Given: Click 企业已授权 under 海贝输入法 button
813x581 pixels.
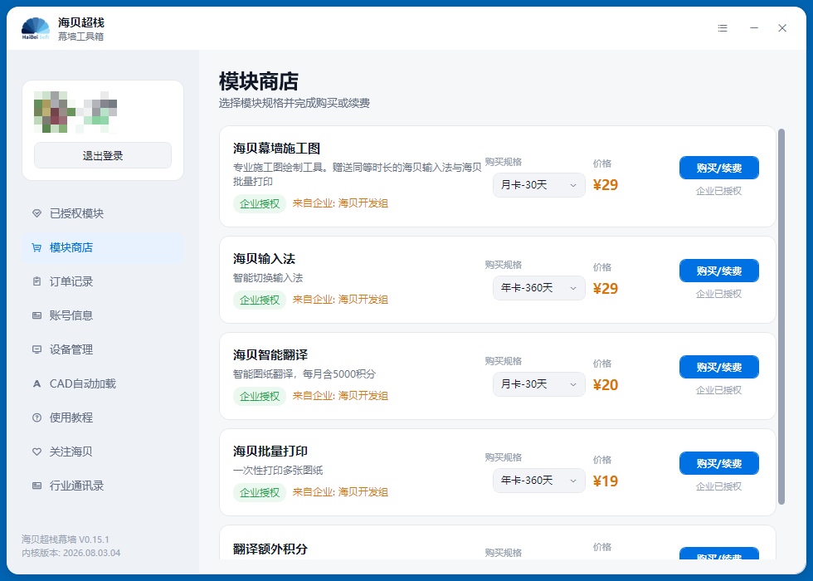Looking at the screenshot, I should pos(718,294).
